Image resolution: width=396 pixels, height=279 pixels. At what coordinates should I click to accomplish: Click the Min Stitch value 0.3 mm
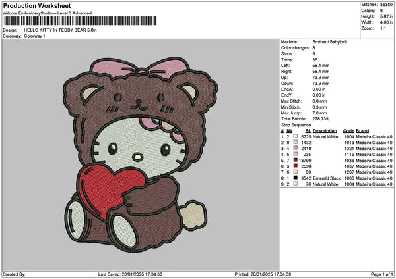[319, 107]
